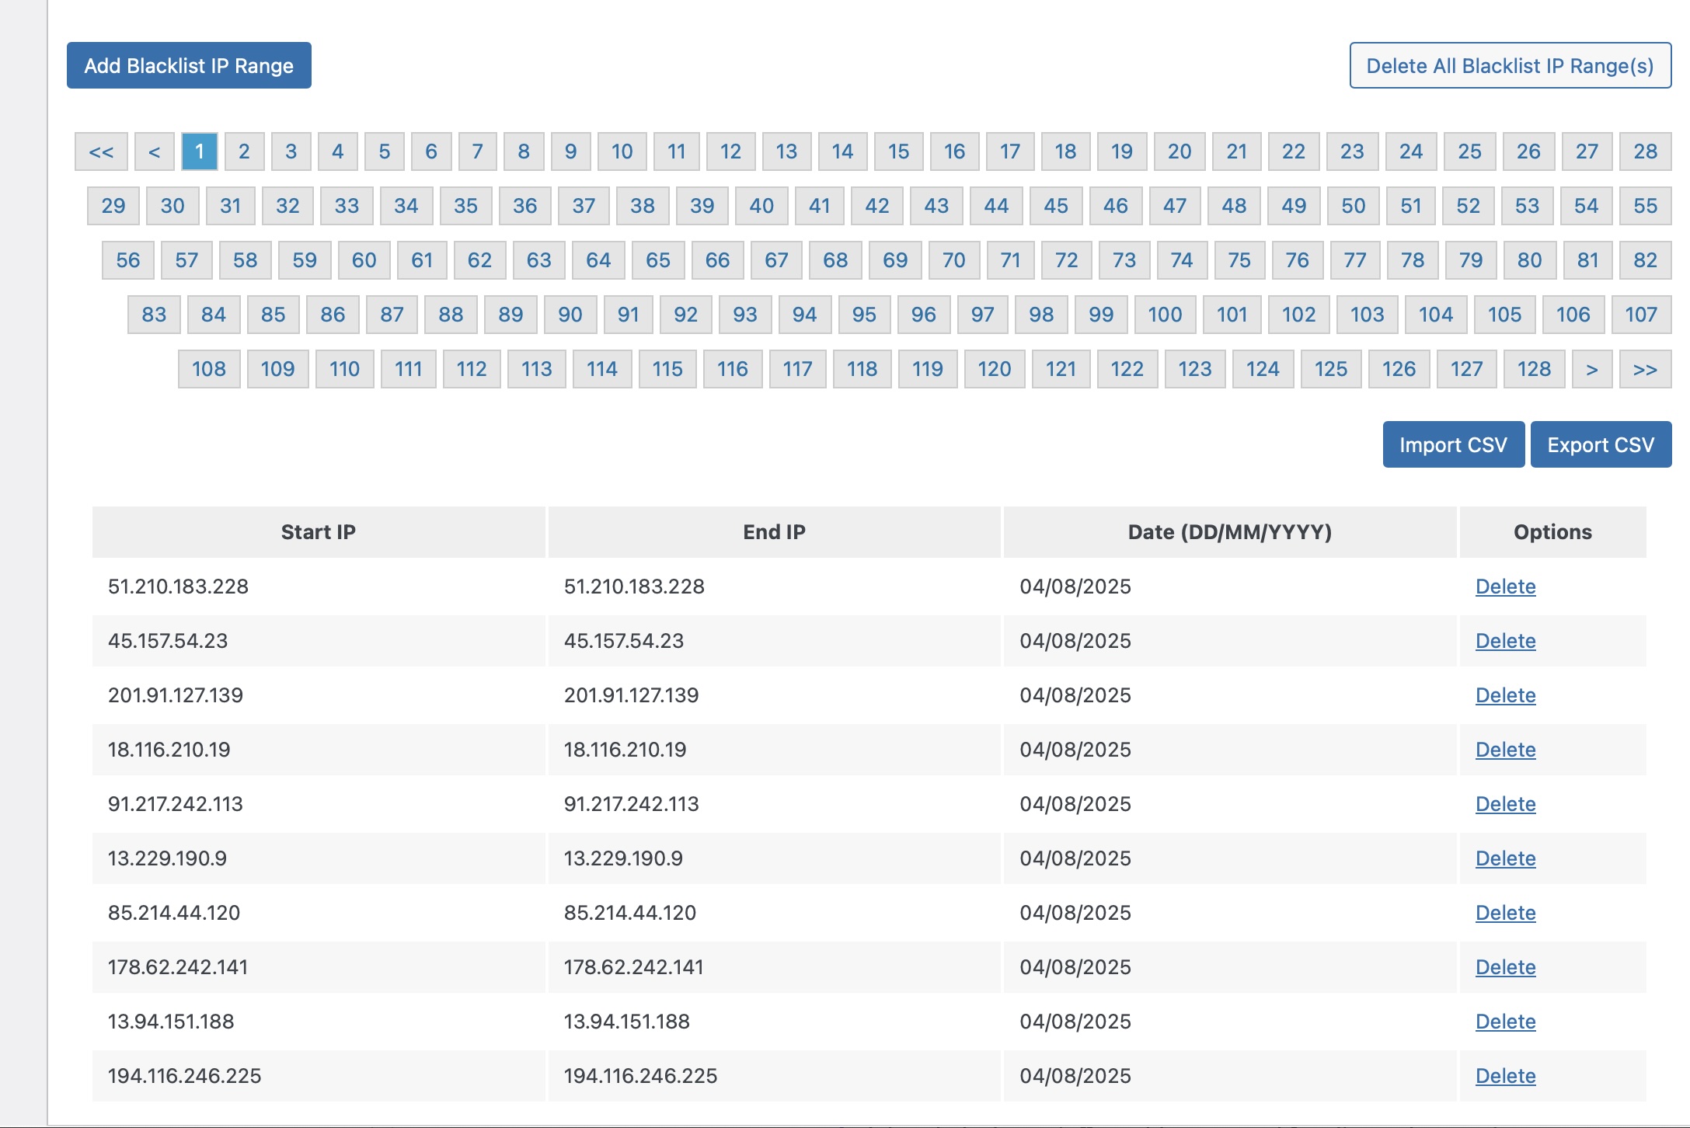This screenshot has height=1128, width=1690.
Task: Navigate to pagination page 128
Action: tap(1534, 369)
